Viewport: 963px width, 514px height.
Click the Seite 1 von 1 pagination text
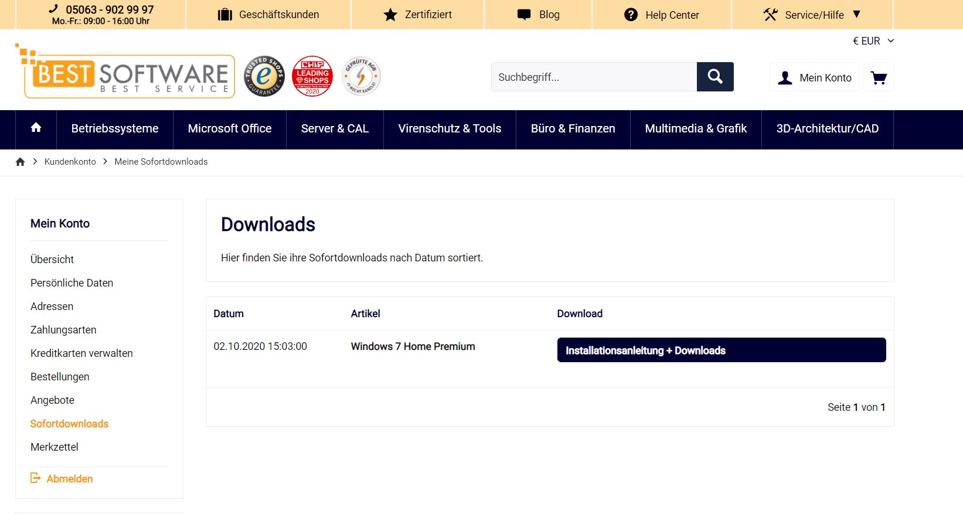point(856,407)
